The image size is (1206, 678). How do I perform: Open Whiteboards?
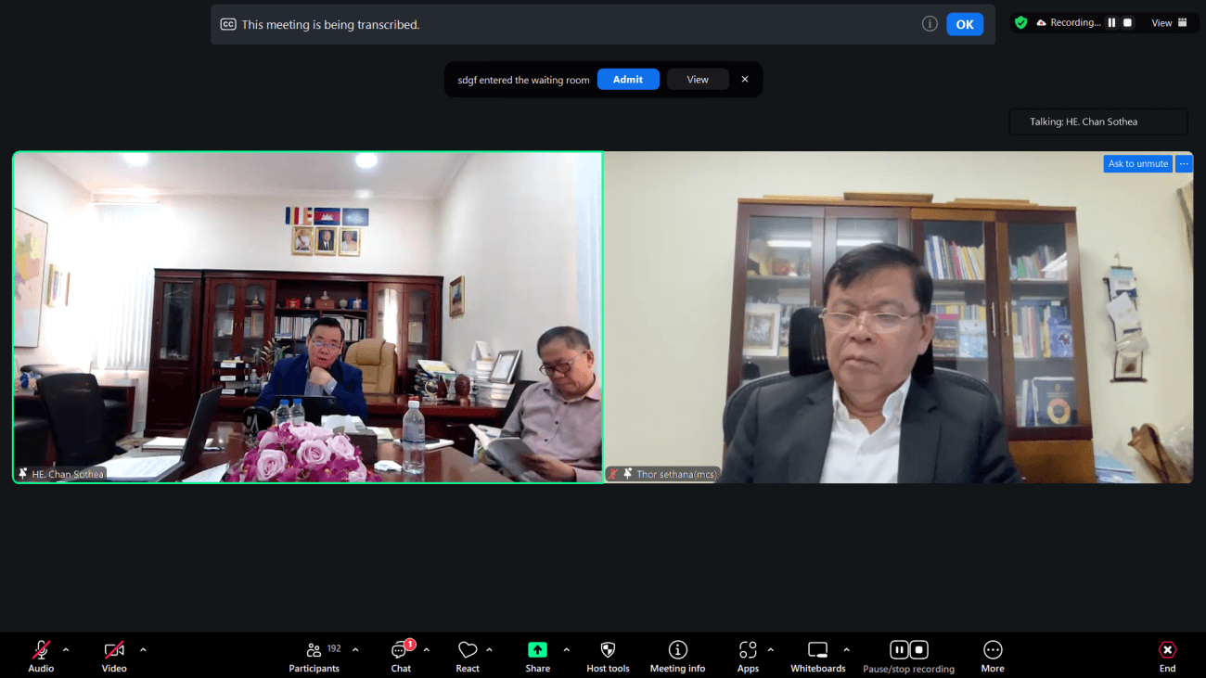817,656
